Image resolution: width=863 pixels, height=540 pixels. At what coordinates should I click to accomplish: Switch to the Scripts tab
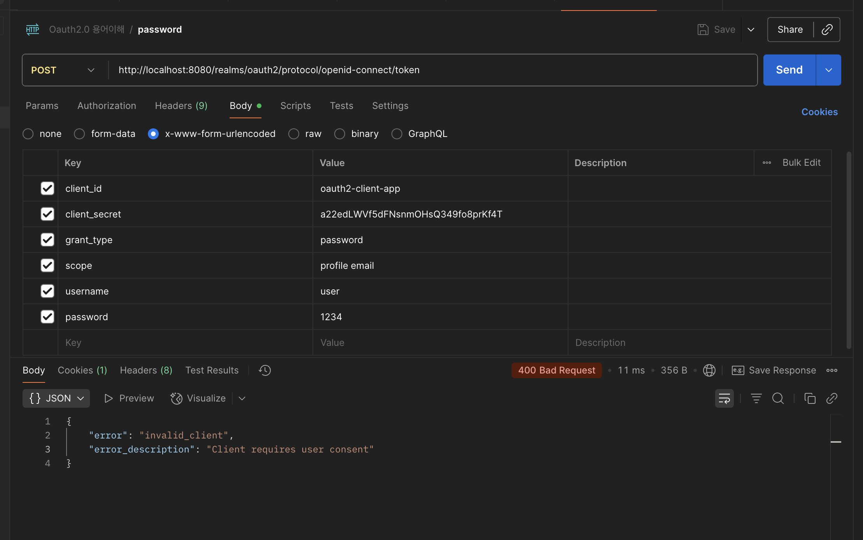tap(296, 106)
